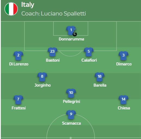Click the captain C badge on Donnarumma
Image resolution: width=141 pixels, height=139 pixels.
(75, 34)
